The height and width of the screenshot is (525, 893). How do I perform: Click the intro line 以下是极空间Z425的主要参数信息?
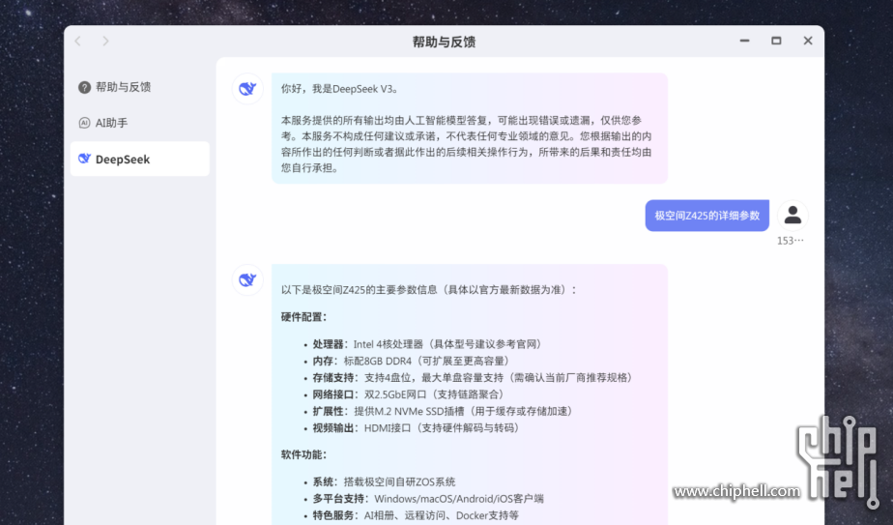429,290
